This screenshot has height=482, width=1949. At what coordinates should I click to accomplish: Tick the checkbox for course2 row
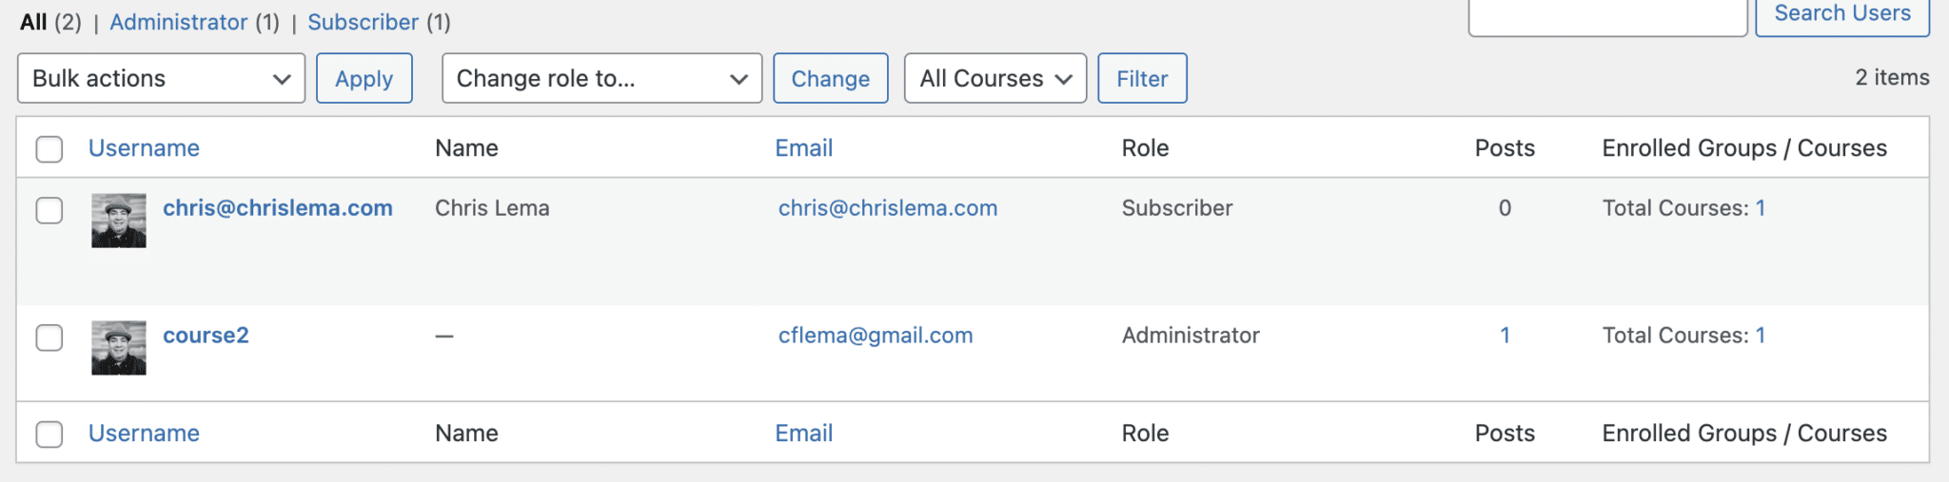point(49,337)
